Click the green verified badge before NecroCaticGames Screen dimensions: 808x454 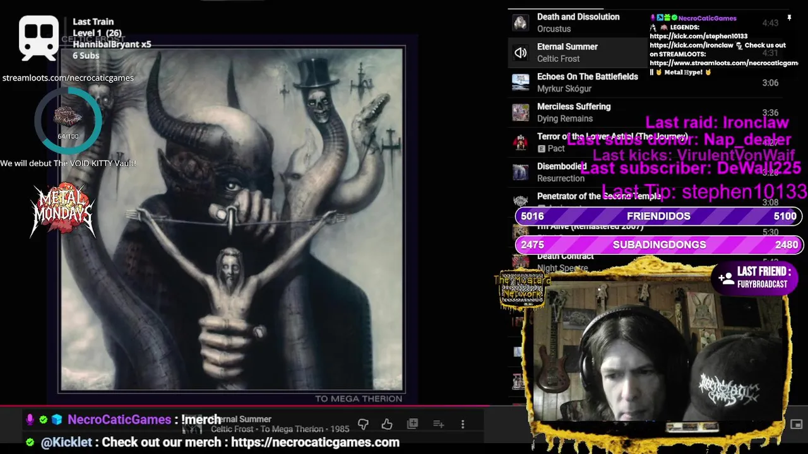coord(43,419)
